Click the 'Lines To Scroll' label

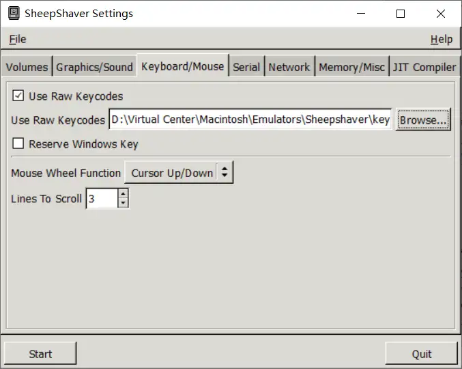tap(46, 199)
